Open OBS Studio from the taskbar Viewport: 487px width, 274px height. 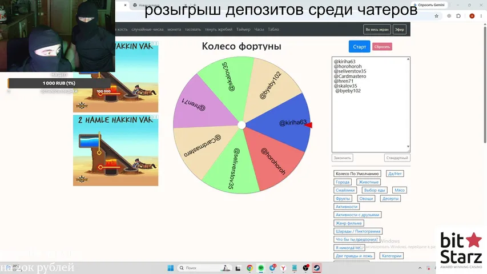(x=305, y=268)
